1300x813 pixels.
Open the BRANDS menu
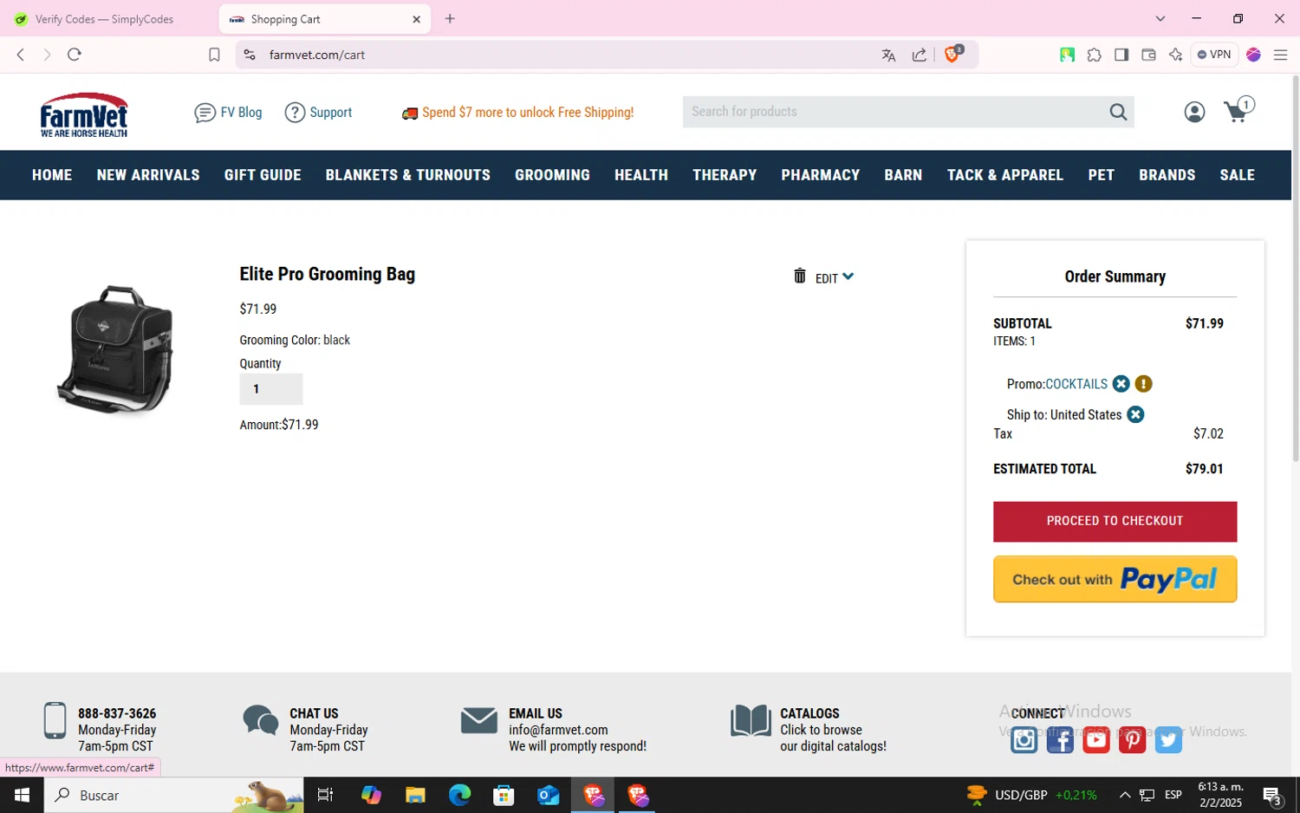[x=1167, y=175]
